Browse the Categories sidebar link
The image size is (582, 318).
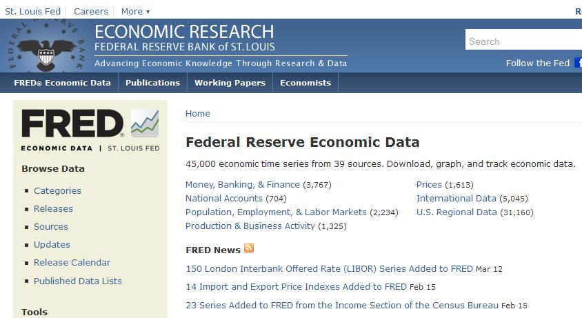click(57, 191)
